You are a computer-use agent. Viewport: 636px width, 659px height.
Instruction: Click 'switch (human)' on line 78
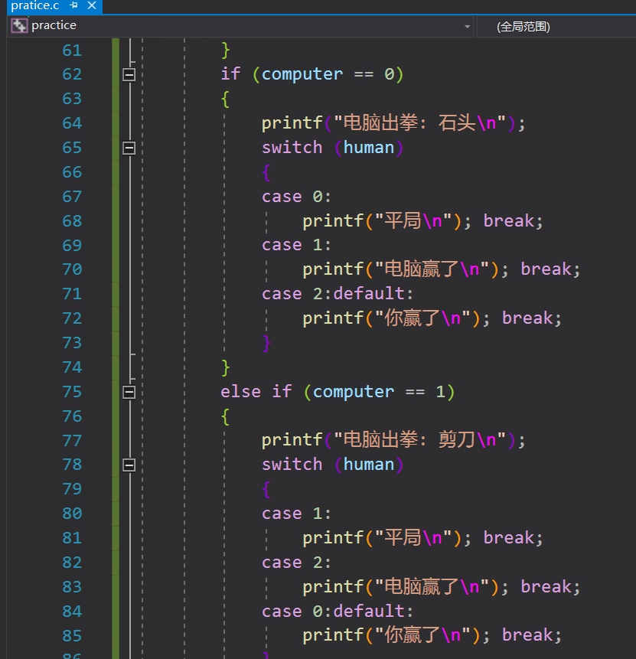(x=332, y=465)
